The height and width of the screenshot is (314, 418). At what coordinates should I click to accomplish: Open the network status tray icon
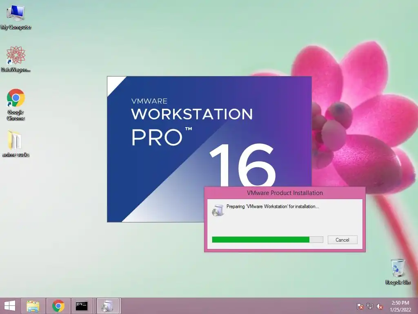click(x=370, y=306)
